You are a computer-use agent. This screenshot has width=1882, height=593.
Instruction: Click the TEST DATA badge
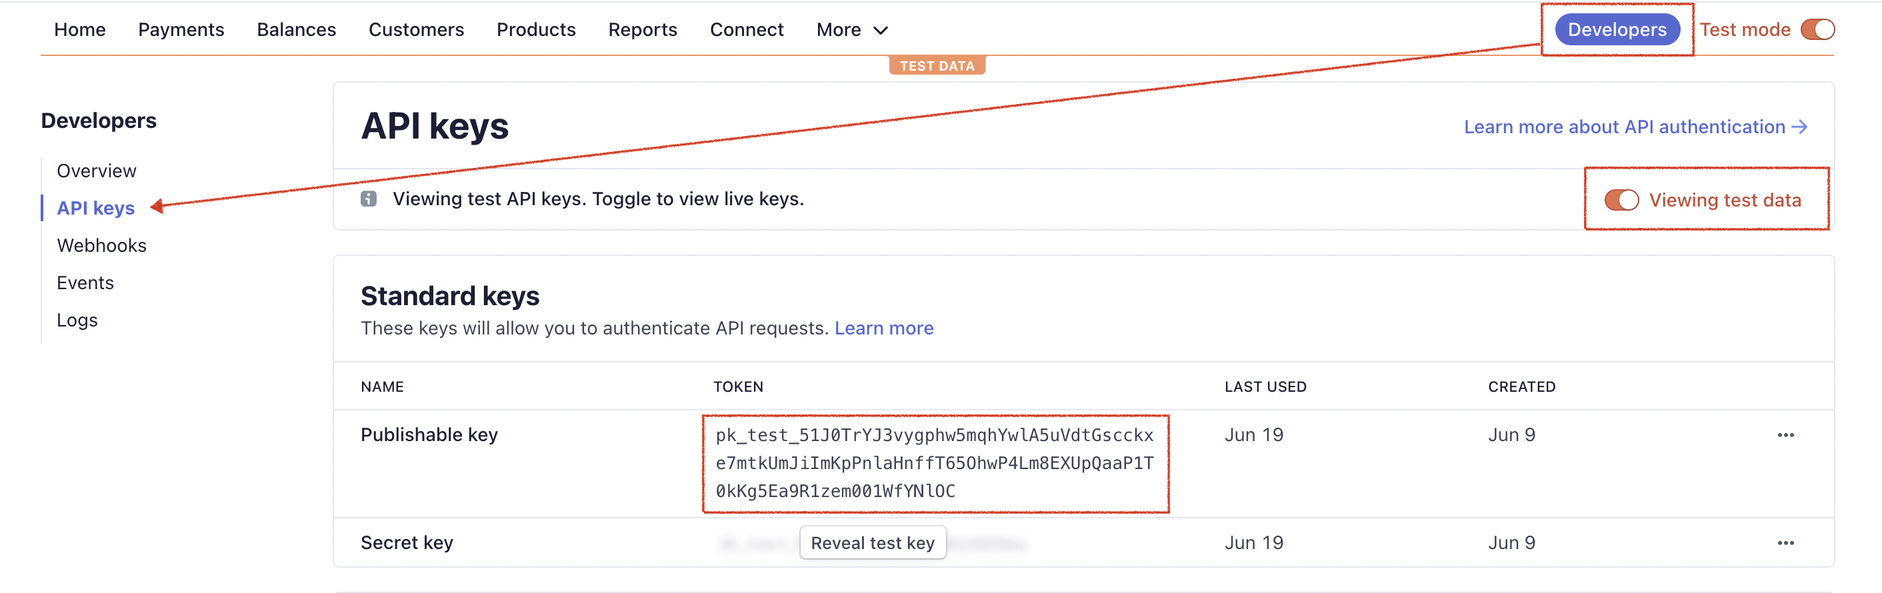tap(937, 65)
